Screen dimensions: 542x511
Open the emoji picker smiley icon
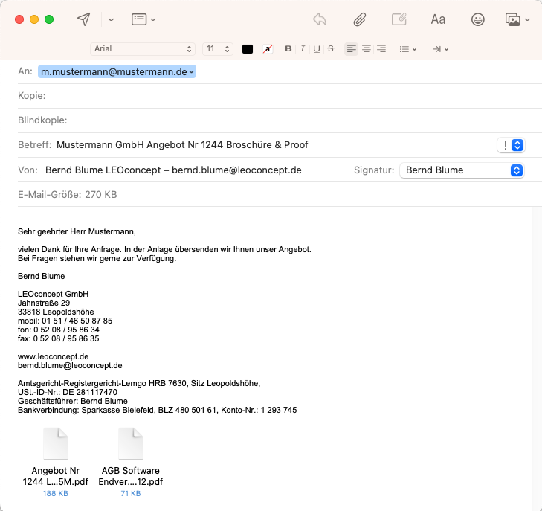click(x=478, y=19)
